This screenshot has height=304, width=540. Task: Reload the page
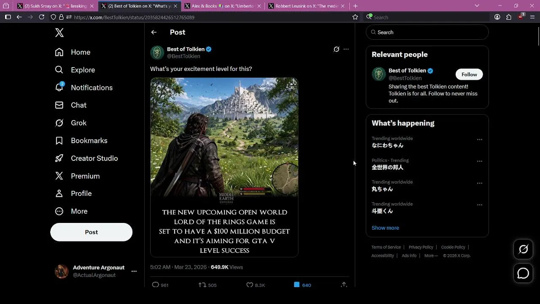click(x=41, y=17)
